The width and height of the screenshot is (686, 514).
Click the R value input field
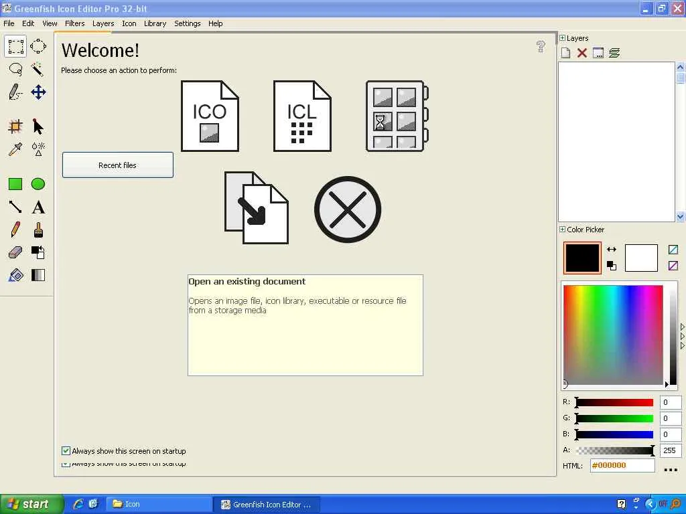(x=670, y=402)
